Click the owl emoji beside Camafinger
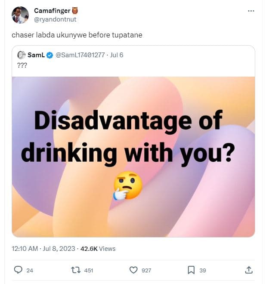 click(75, 11)
